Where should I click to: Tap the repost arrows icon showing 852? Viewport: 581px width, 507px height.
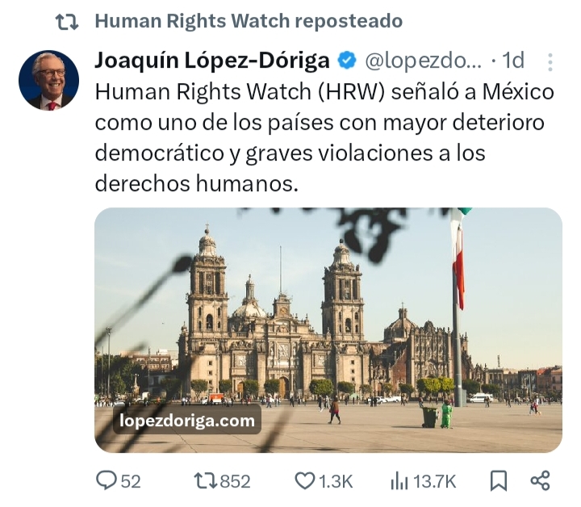click(206, 480)
